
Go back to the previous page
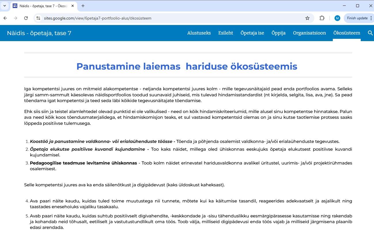(x=5, y=18)
